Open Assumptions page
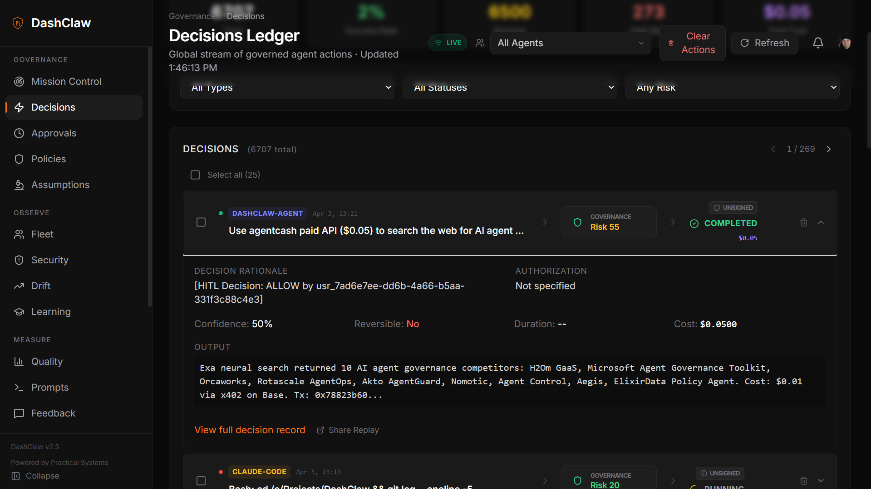871x489 pixels. pyautogui.click(x=74, y=185)
